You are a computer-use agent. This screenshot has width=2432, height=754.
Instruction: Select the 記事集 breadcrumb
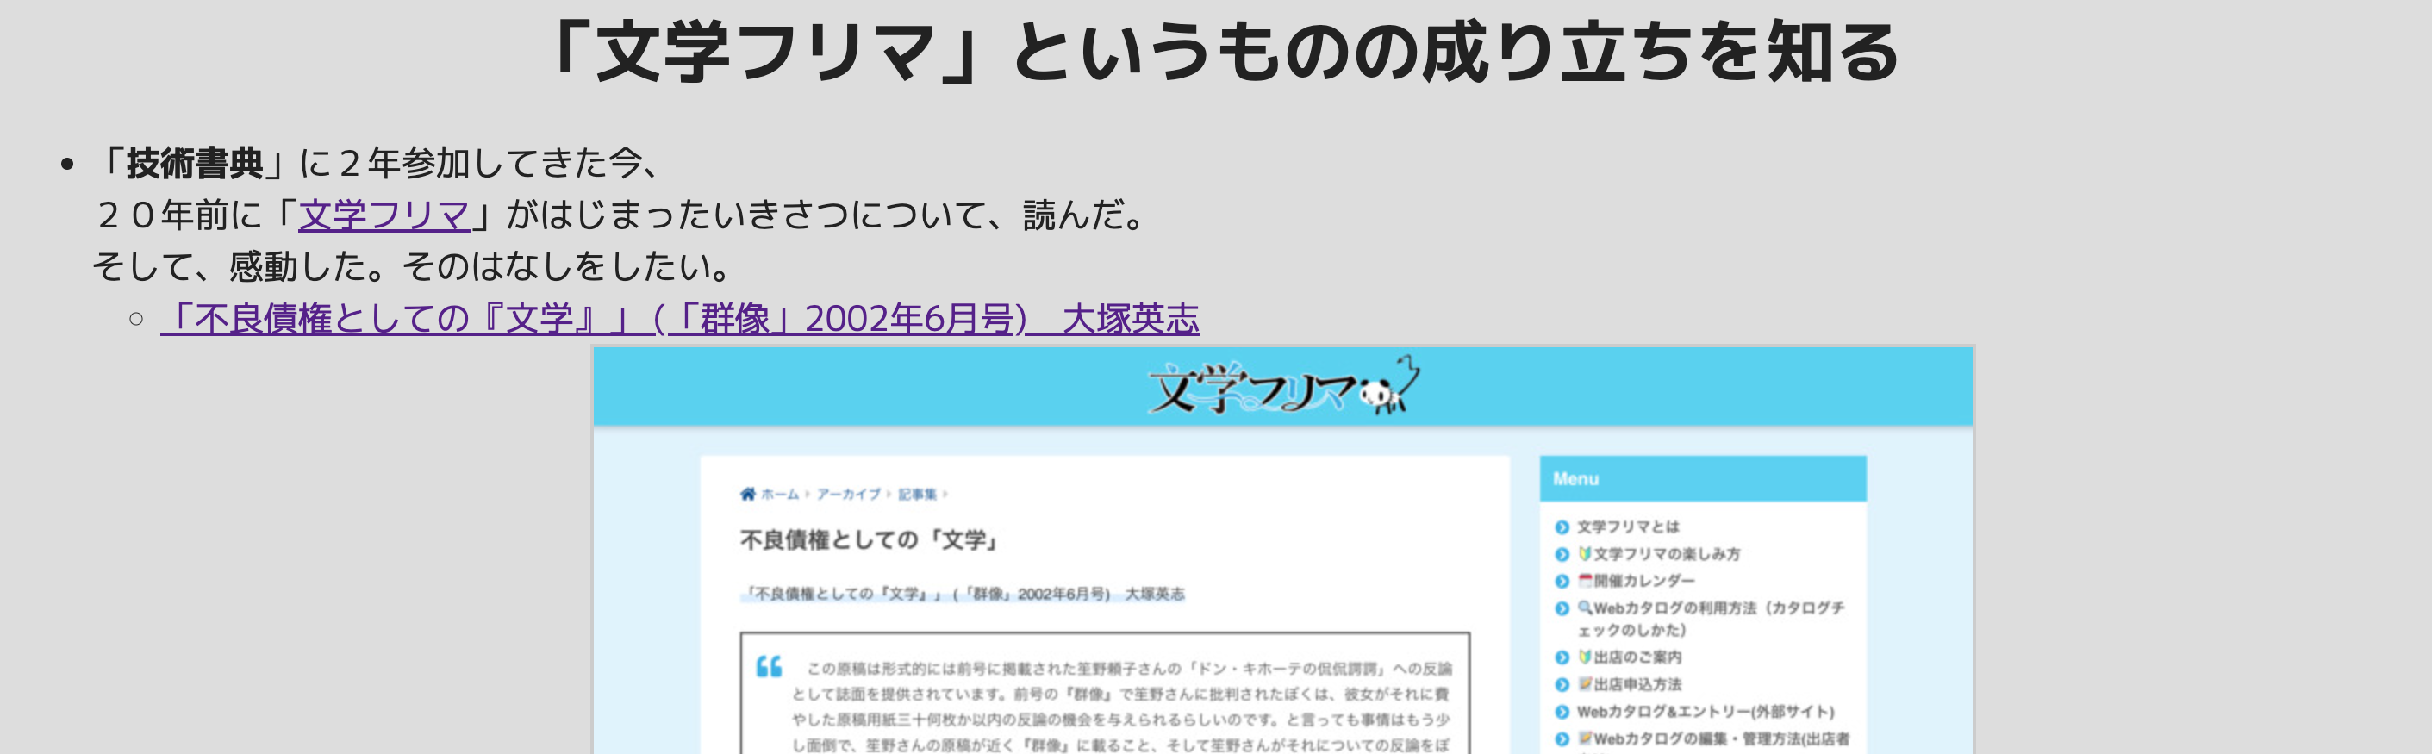[917, 495]
